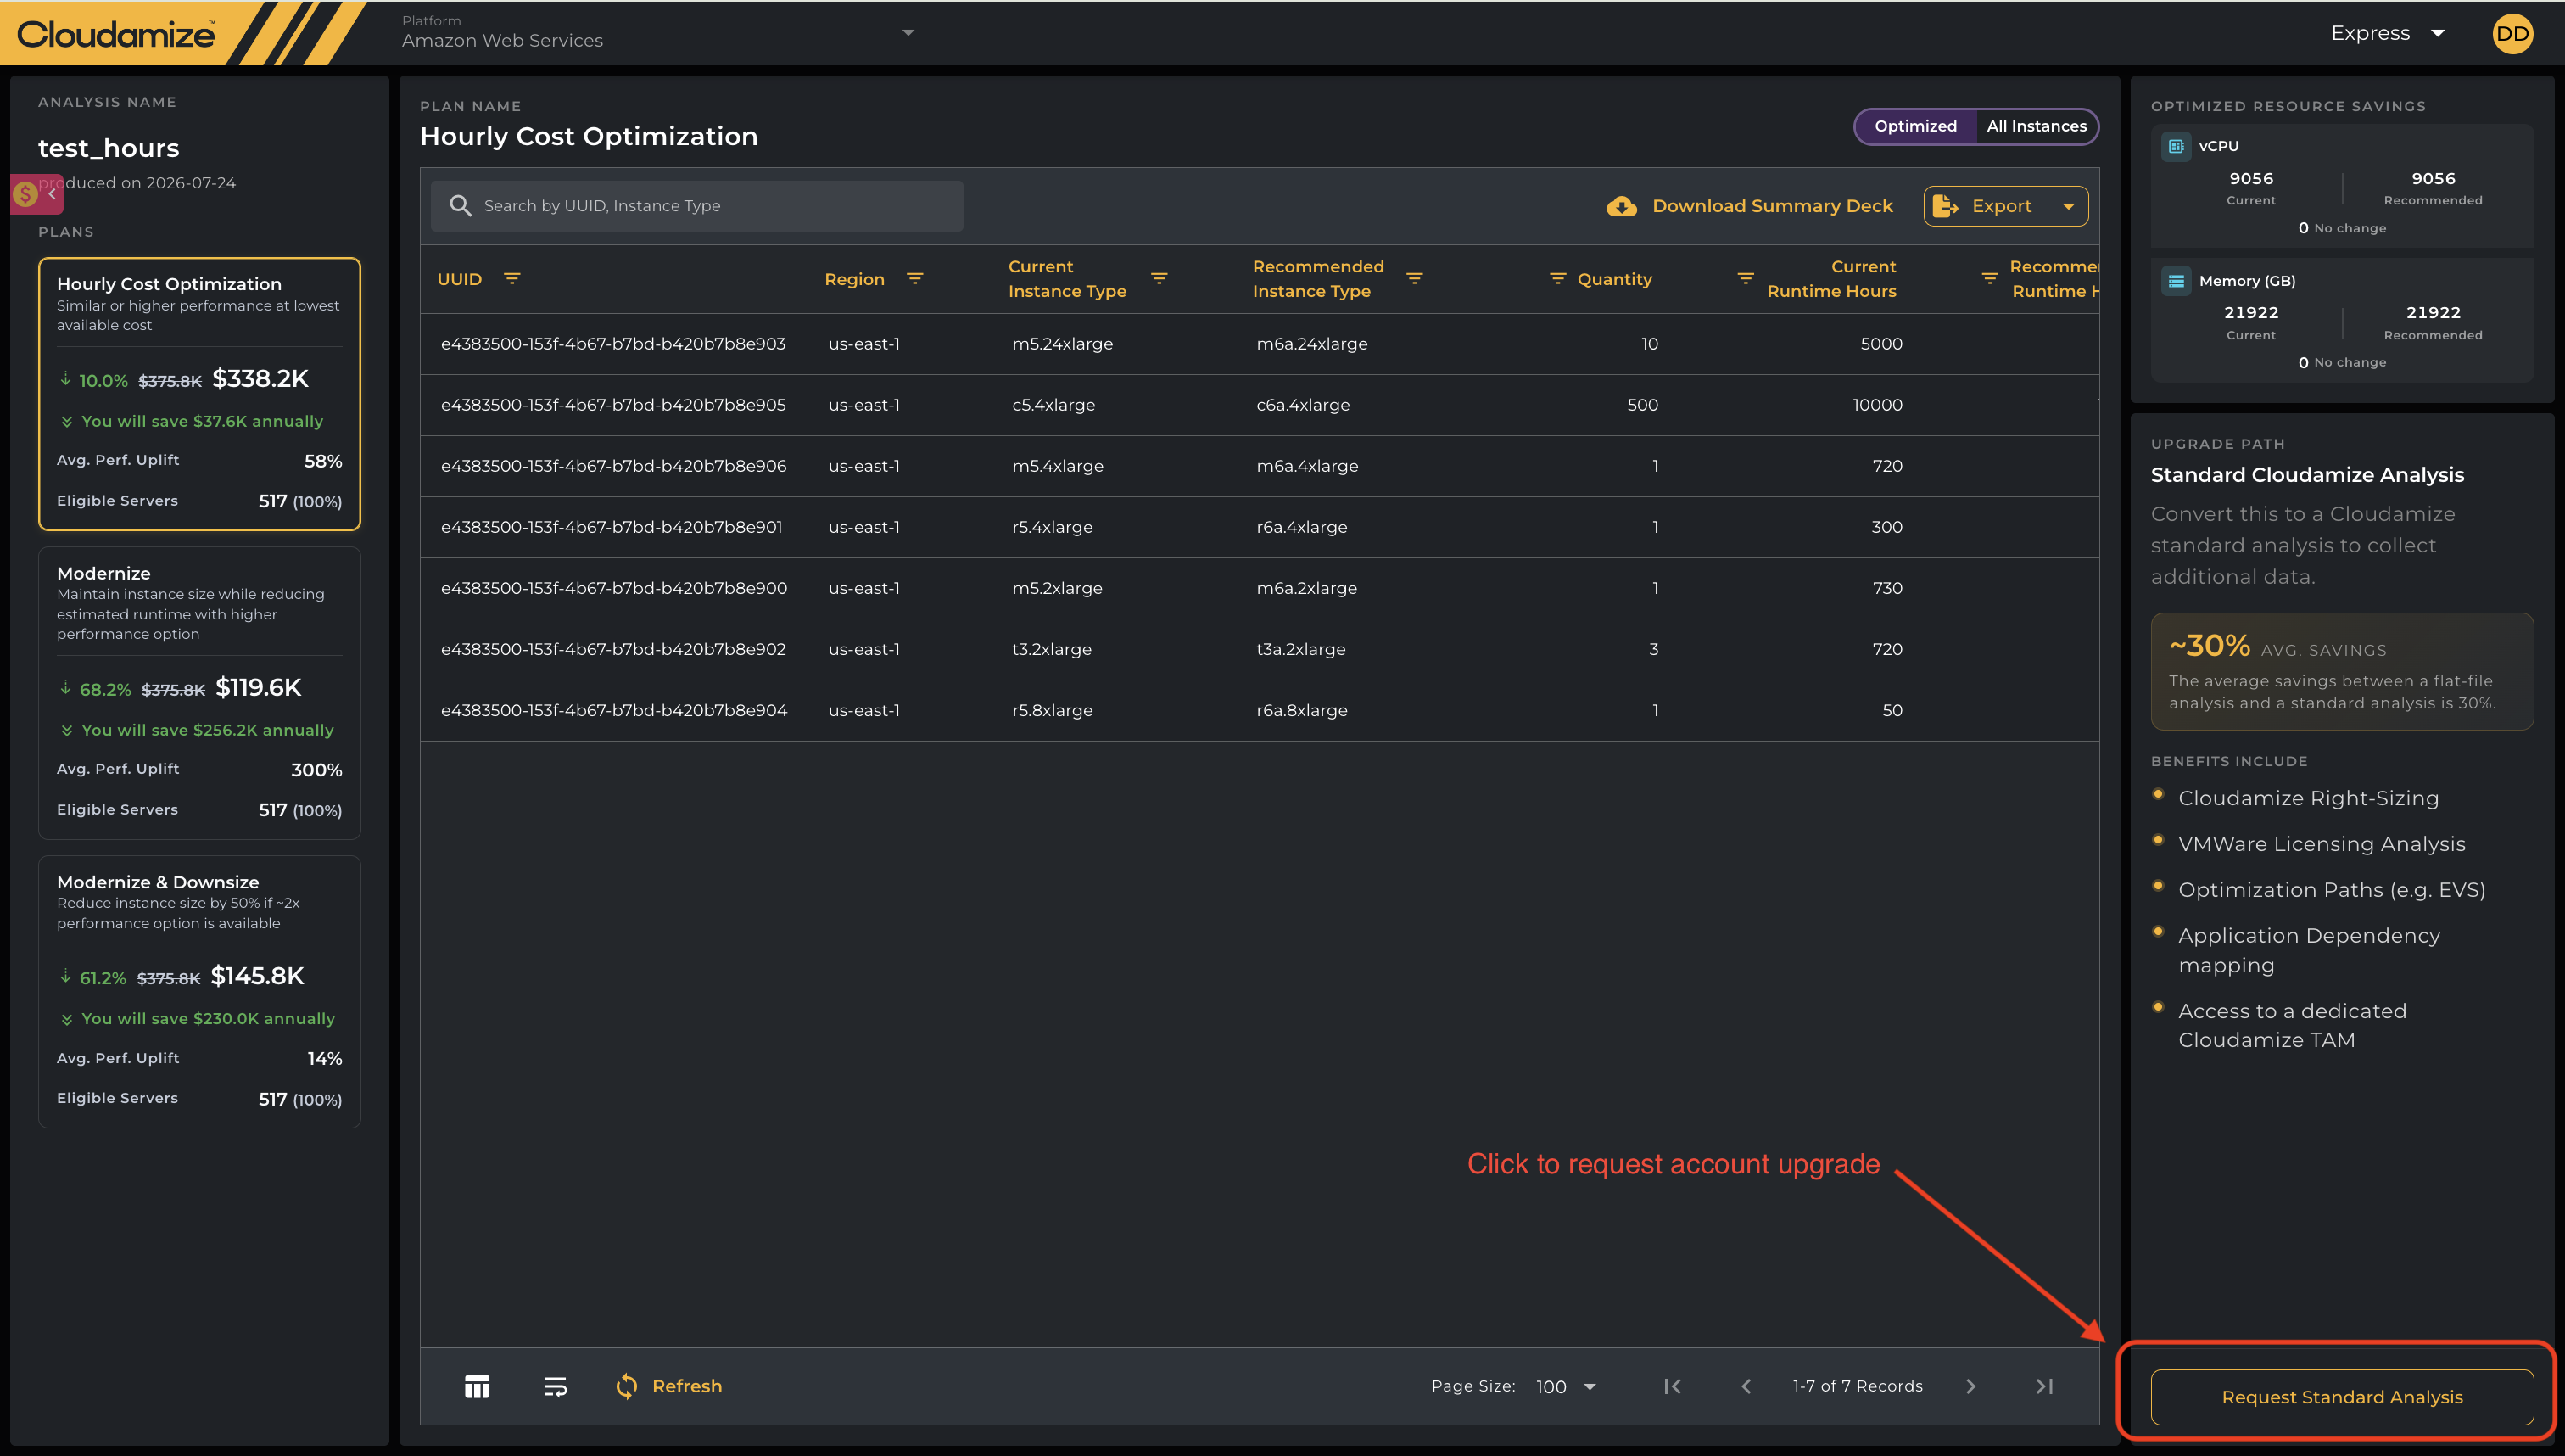Open the Region column filter
This screenshot has width=2565, height=1456.
(x=914, y=279)
